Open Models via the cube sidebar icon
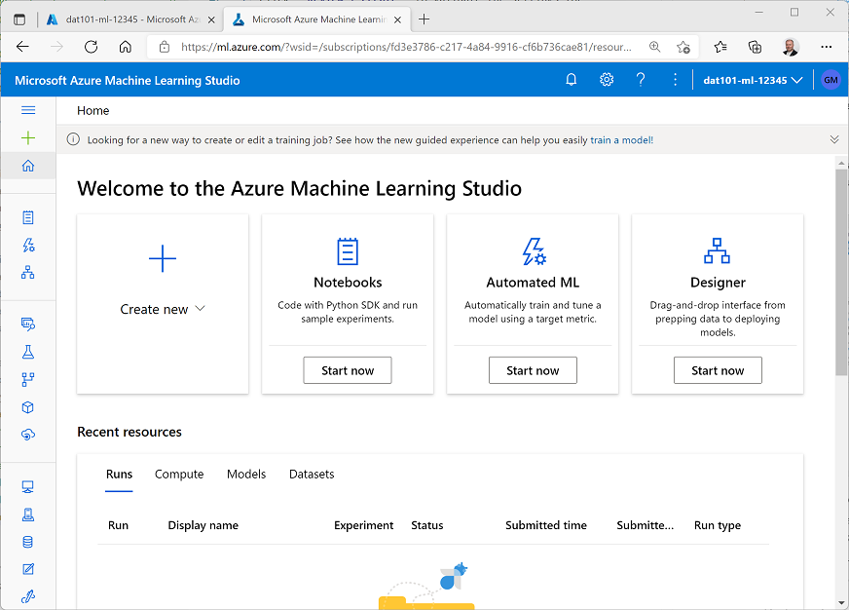The height and width of the screenshot is (610, 849). [28, 406]
